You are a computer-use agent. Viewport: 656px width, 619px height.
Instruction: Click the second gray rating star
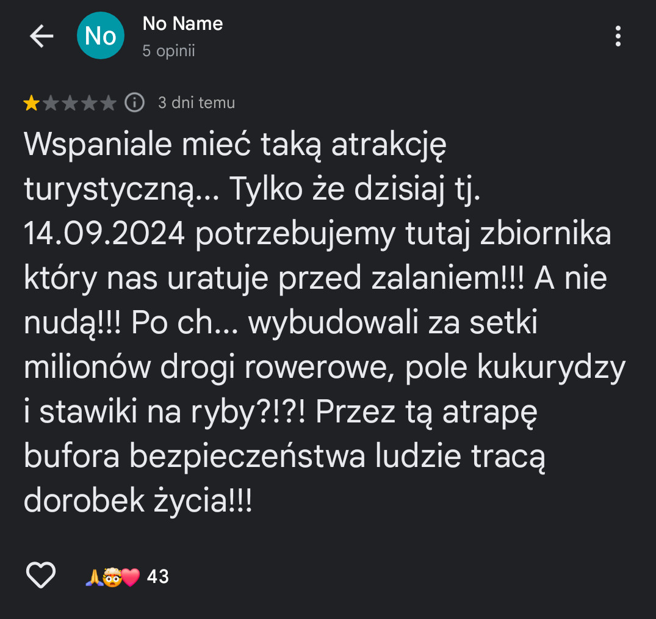50,103
